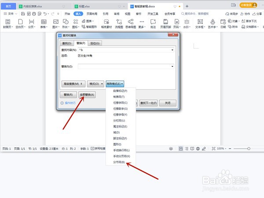Toggle eye protection mode icon
The height and width of the screenshot is (198, 264).
[x=171, y=149]
